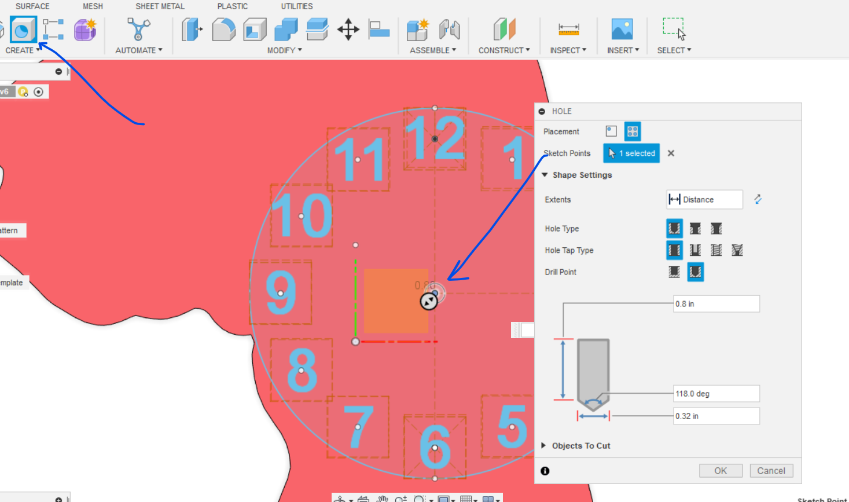Switch to the SURFACE tab

click(32, 6)
